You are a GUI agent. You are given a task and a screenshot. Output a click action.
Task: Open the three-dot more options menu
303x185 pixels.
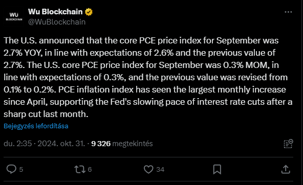tap(288, 12)
